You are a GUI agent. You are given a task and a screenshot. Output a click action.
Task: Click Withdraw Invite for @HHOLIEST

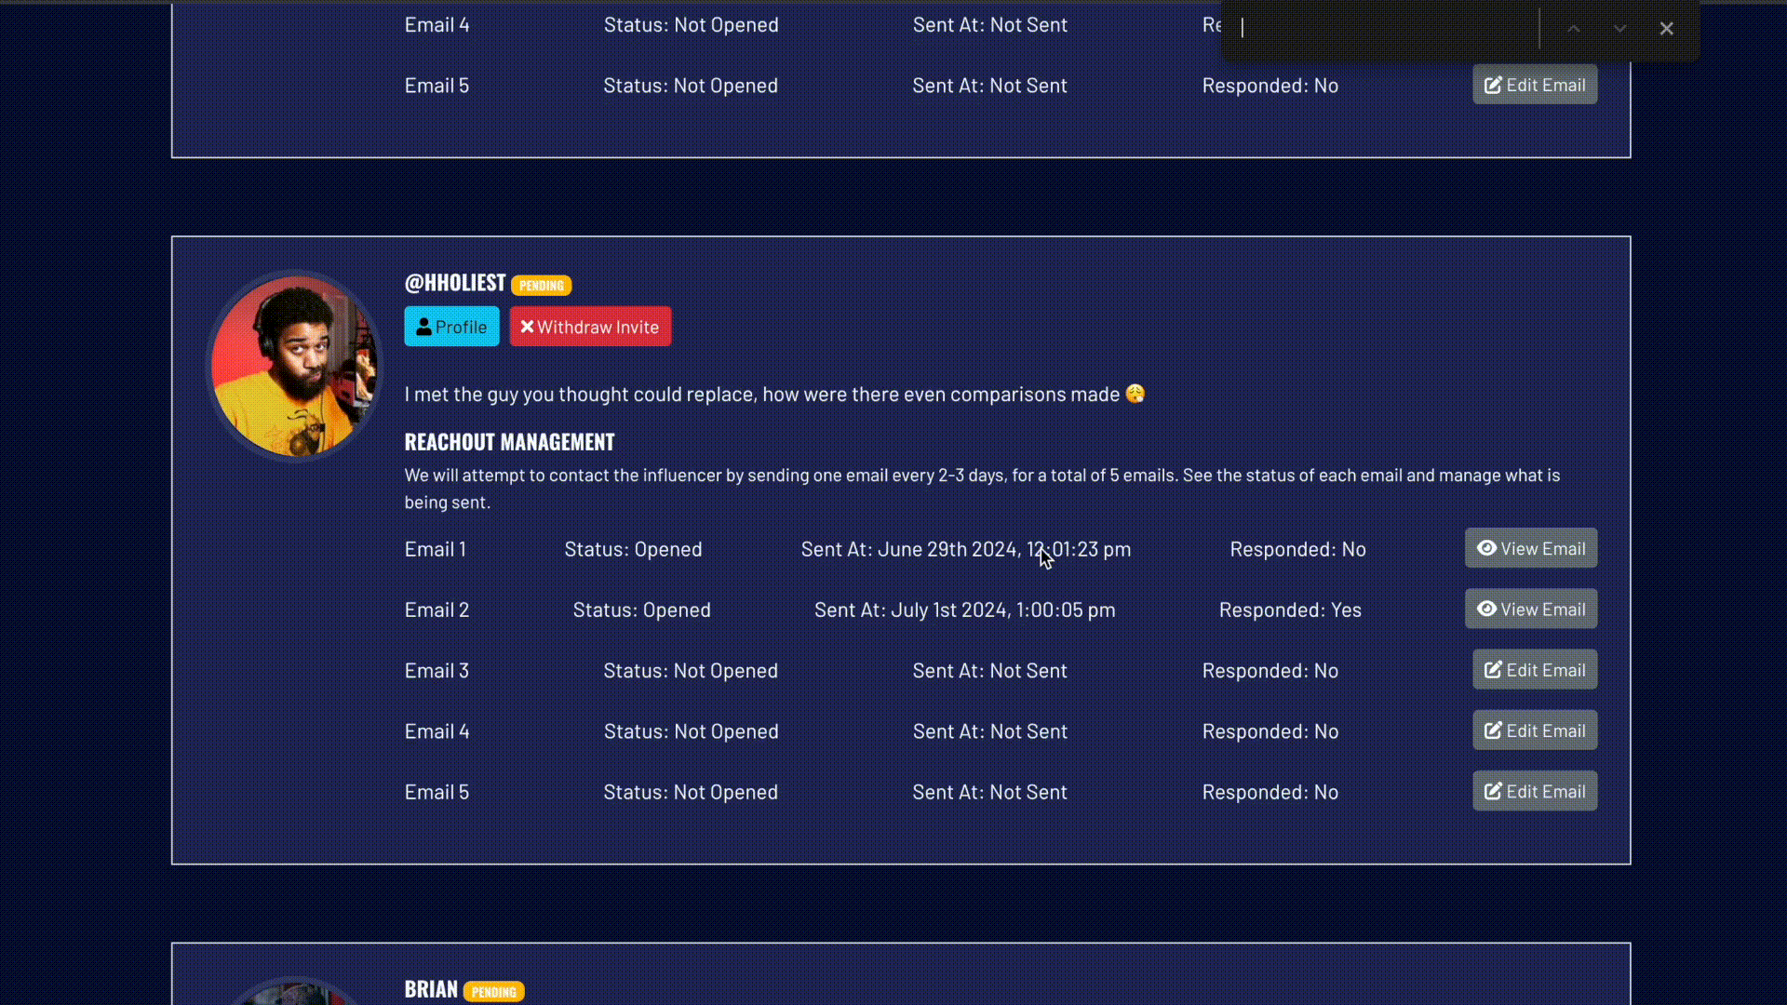(x=592, y=325)
